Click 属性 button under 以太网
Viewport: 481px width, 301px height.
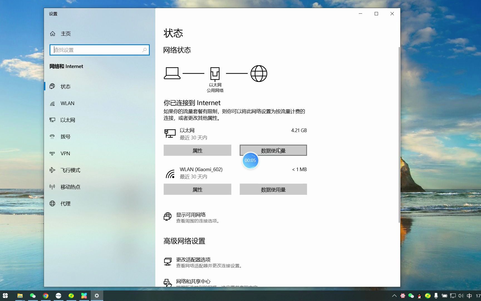tap(197, 150)
